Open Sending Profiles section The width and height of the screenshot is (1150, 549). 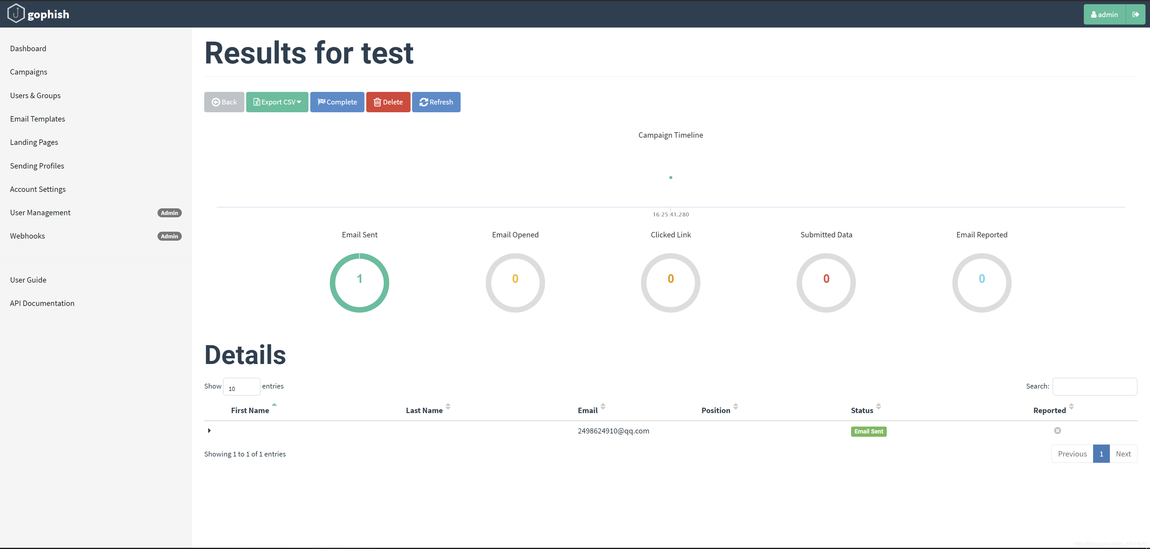click(x=37, y=166)
